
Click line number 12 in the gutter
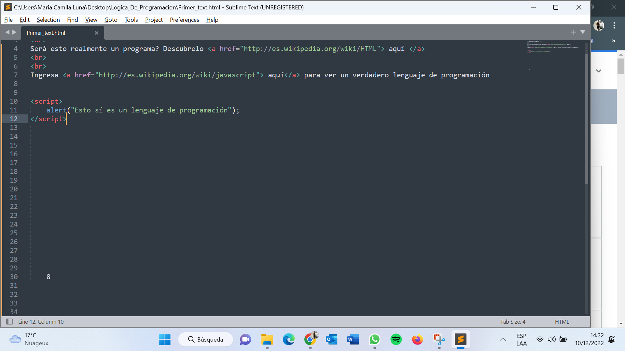[14, 119]
